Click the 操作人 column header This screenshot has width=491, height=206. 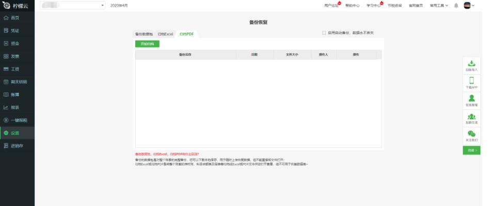pyautogui.click(x=324, y=55)
